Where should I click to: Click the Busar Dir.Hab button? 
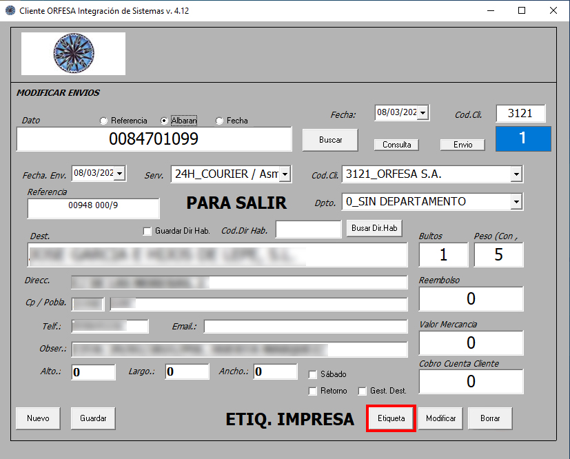tap(375, 228)
